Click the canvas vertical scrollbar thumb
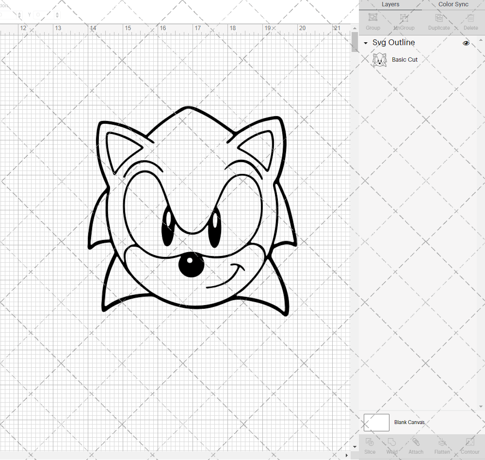Viewport: 485px width, 460px height. [354, 43]
